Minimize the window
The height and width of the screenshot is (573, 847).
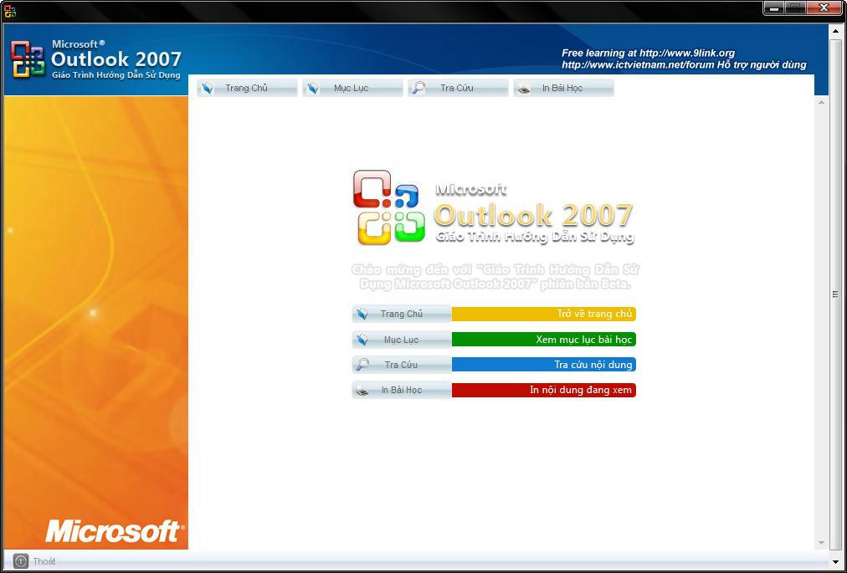click(775, 8)
